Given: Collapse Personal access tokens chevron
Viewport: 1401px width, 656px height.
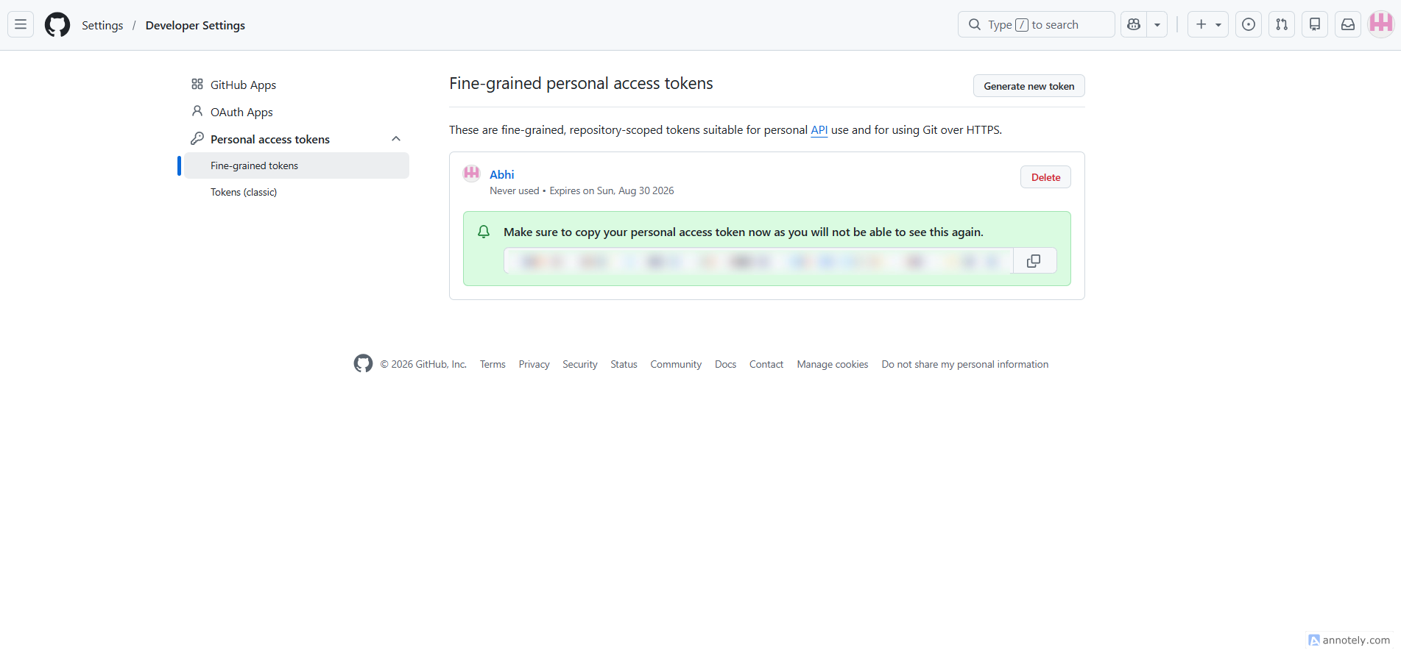Looking at the screenshot, I should click(x=396, y=139).
